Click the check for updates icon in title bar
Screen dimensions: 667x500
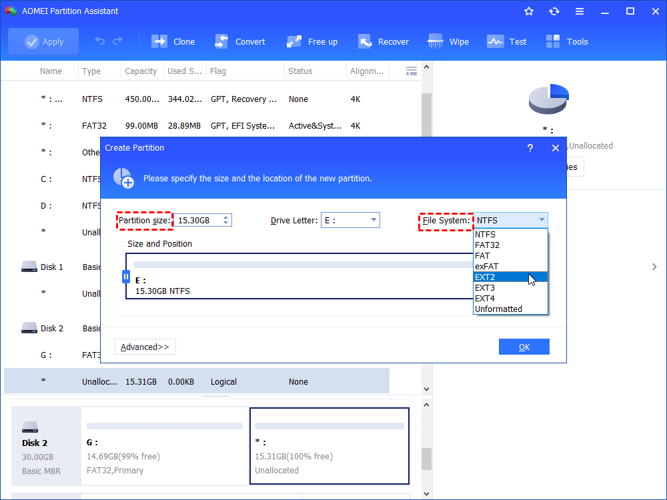tap(554, 11)
